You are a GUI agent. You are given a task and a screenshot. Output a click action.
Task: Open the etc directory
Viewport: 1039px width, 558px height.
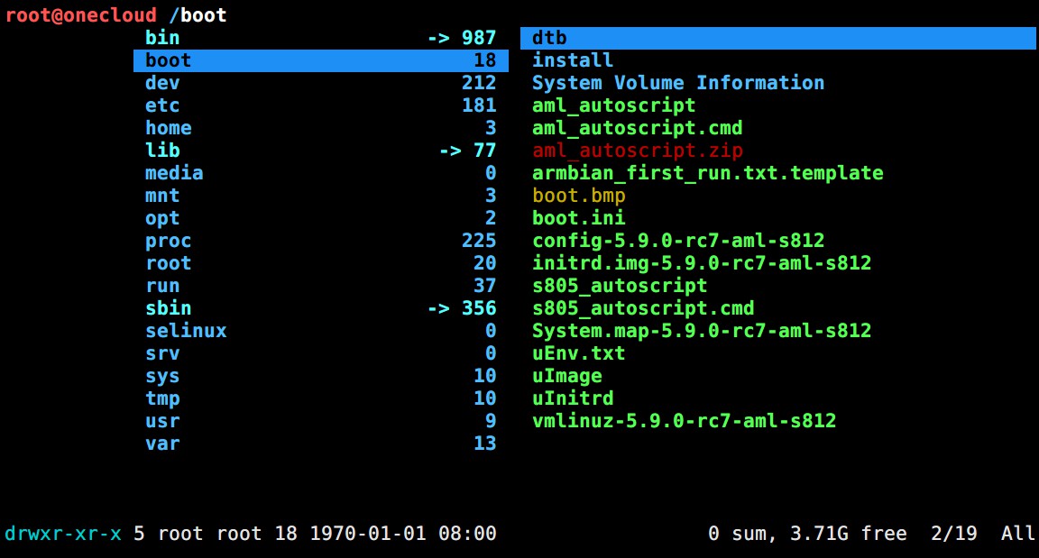click(x=162, y=105)
